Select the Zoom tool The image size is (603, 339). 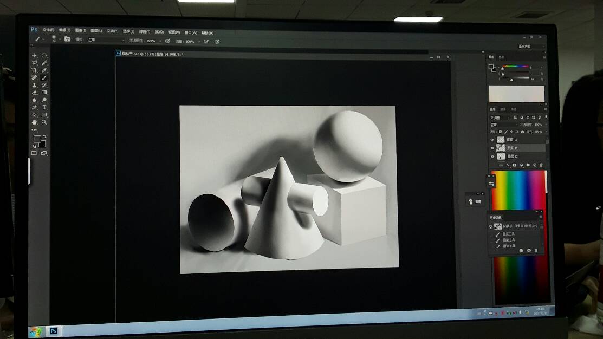[44, 122]
